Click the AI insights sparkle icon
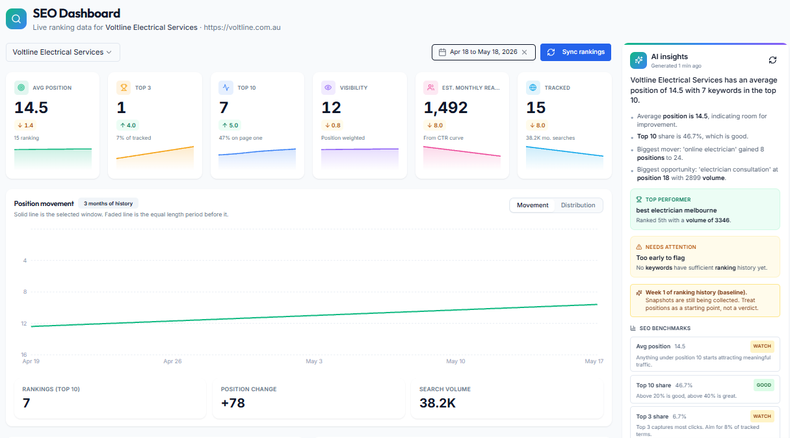This screenshot has width=790, height=438. coord(639,60)
